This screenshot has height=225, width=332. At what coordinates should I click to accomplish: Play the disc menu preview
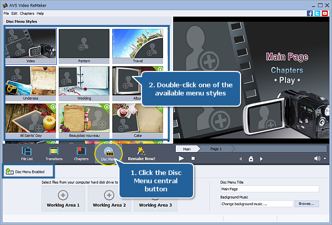click(x=181, y=158)
